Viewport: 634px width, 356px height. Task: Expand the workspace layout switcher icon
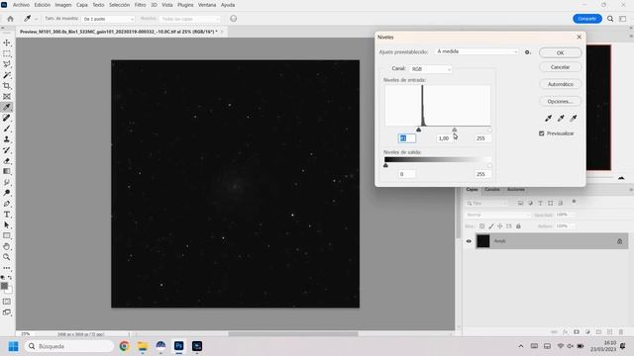click(x=623, y=19)
